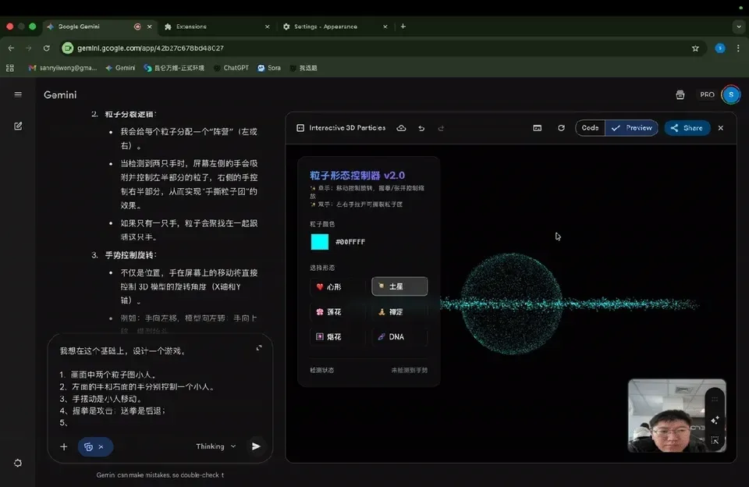Image resolution: width=749 pixels, height=487 pixels.
Task: Click the #00FFFF hex color value
Action: tap(350, 242)
